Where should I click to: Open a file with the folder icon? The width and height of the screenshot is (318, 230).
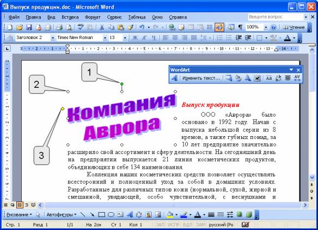[x=20, y=27]
